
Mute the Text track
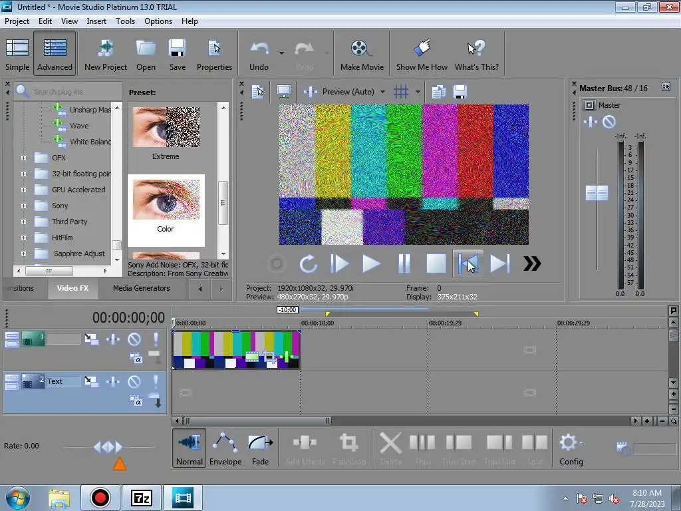[x=134, y=381]
